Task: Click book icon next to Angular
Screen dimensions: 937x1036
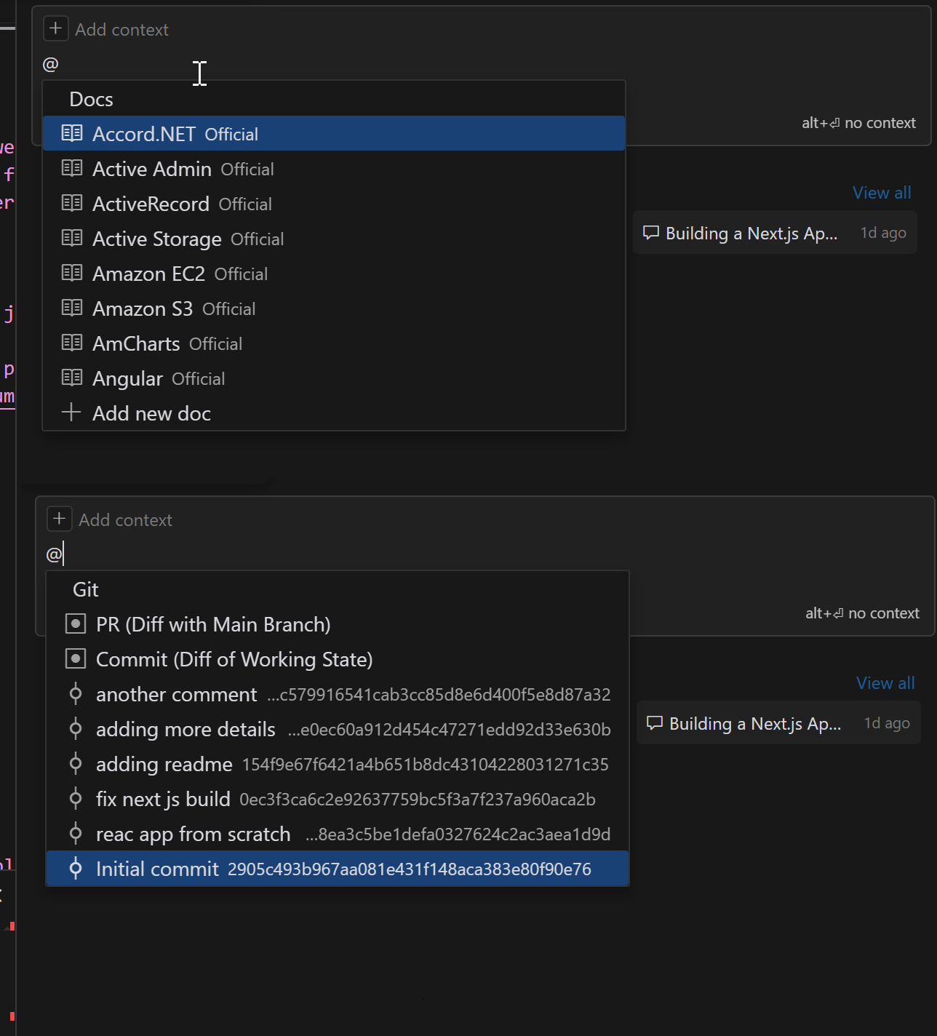Action: tap(72, 378)
